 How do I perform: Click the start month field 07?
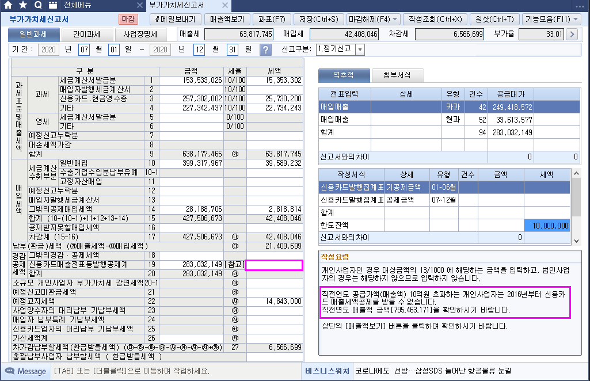[84, 49]
